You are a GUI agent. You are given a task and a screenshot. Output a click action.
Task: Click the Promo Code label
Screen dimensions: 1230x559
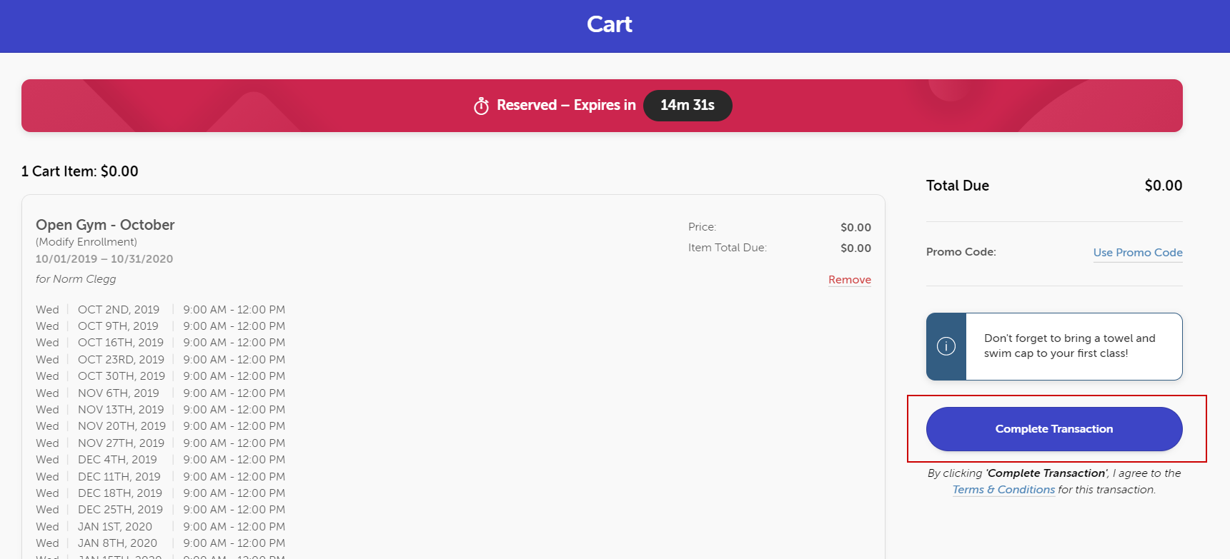pyautogui.click(x=961, y=252)
